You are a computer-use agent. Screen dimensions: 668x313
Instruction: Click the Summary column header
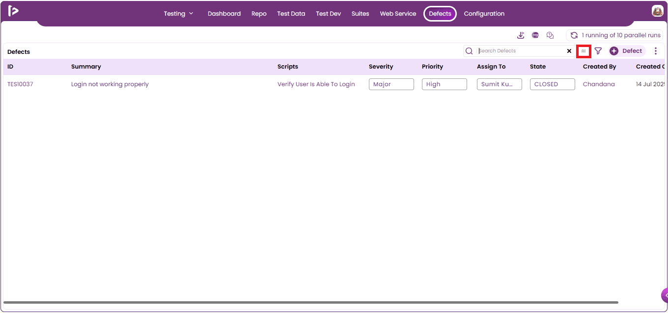click(86, 67)
